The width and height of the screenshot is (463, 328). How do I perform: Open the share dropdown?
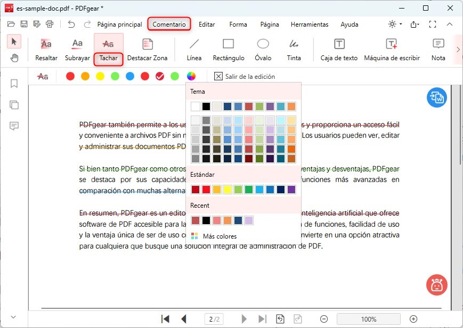(x=415, y=24)
